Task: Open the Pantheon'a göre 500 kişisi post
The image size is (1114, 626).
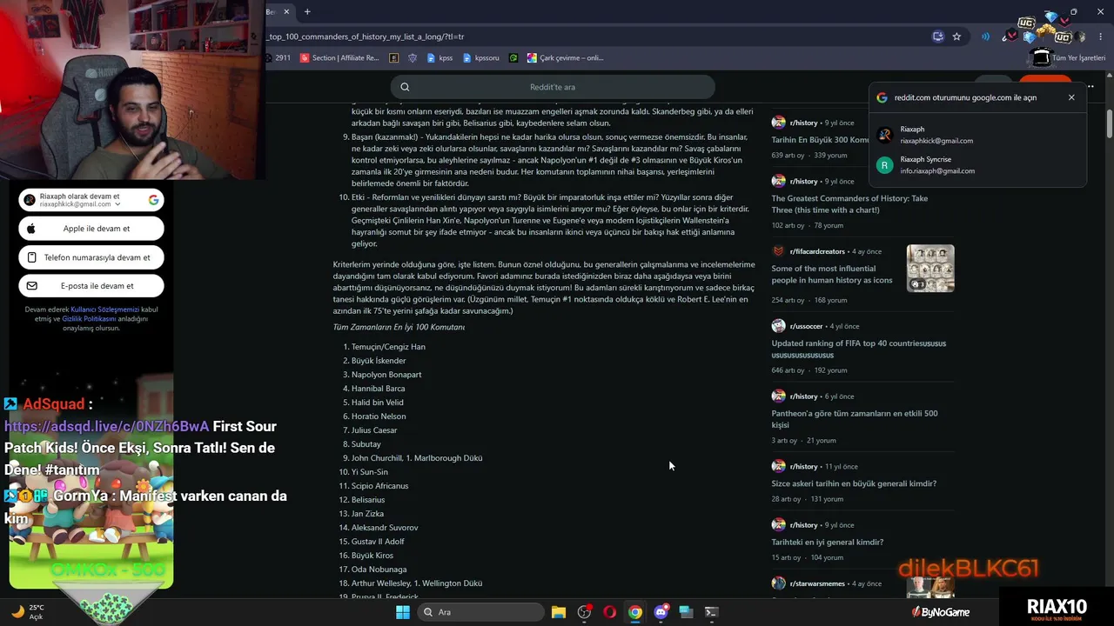Action: coord(855,419)
